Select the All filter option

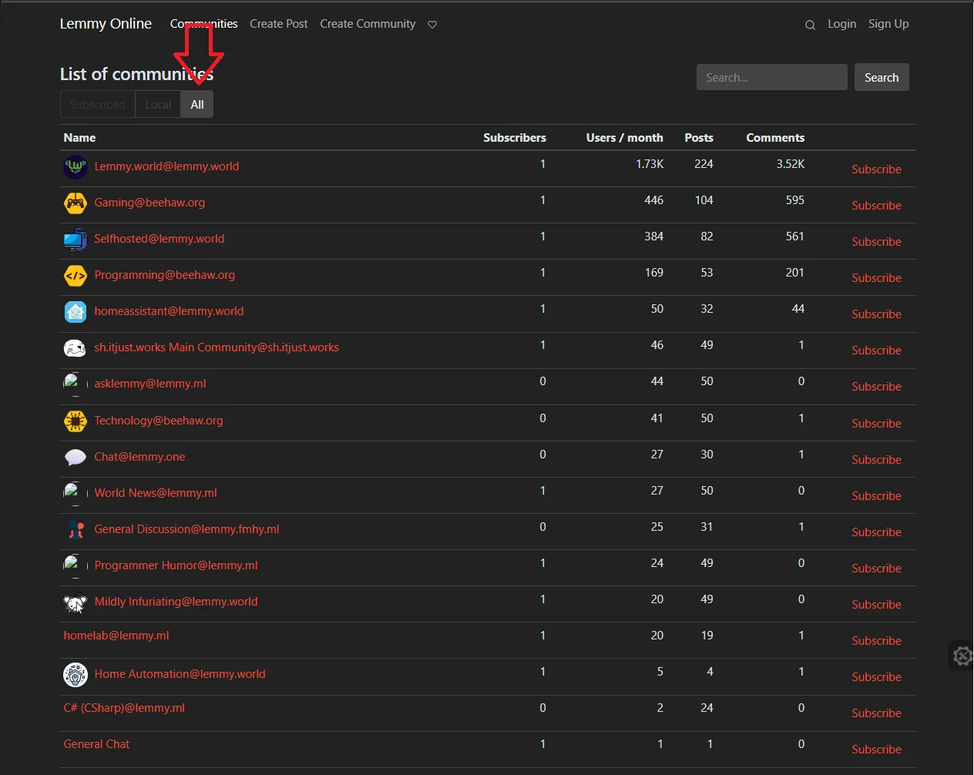[x=197, y=104]
